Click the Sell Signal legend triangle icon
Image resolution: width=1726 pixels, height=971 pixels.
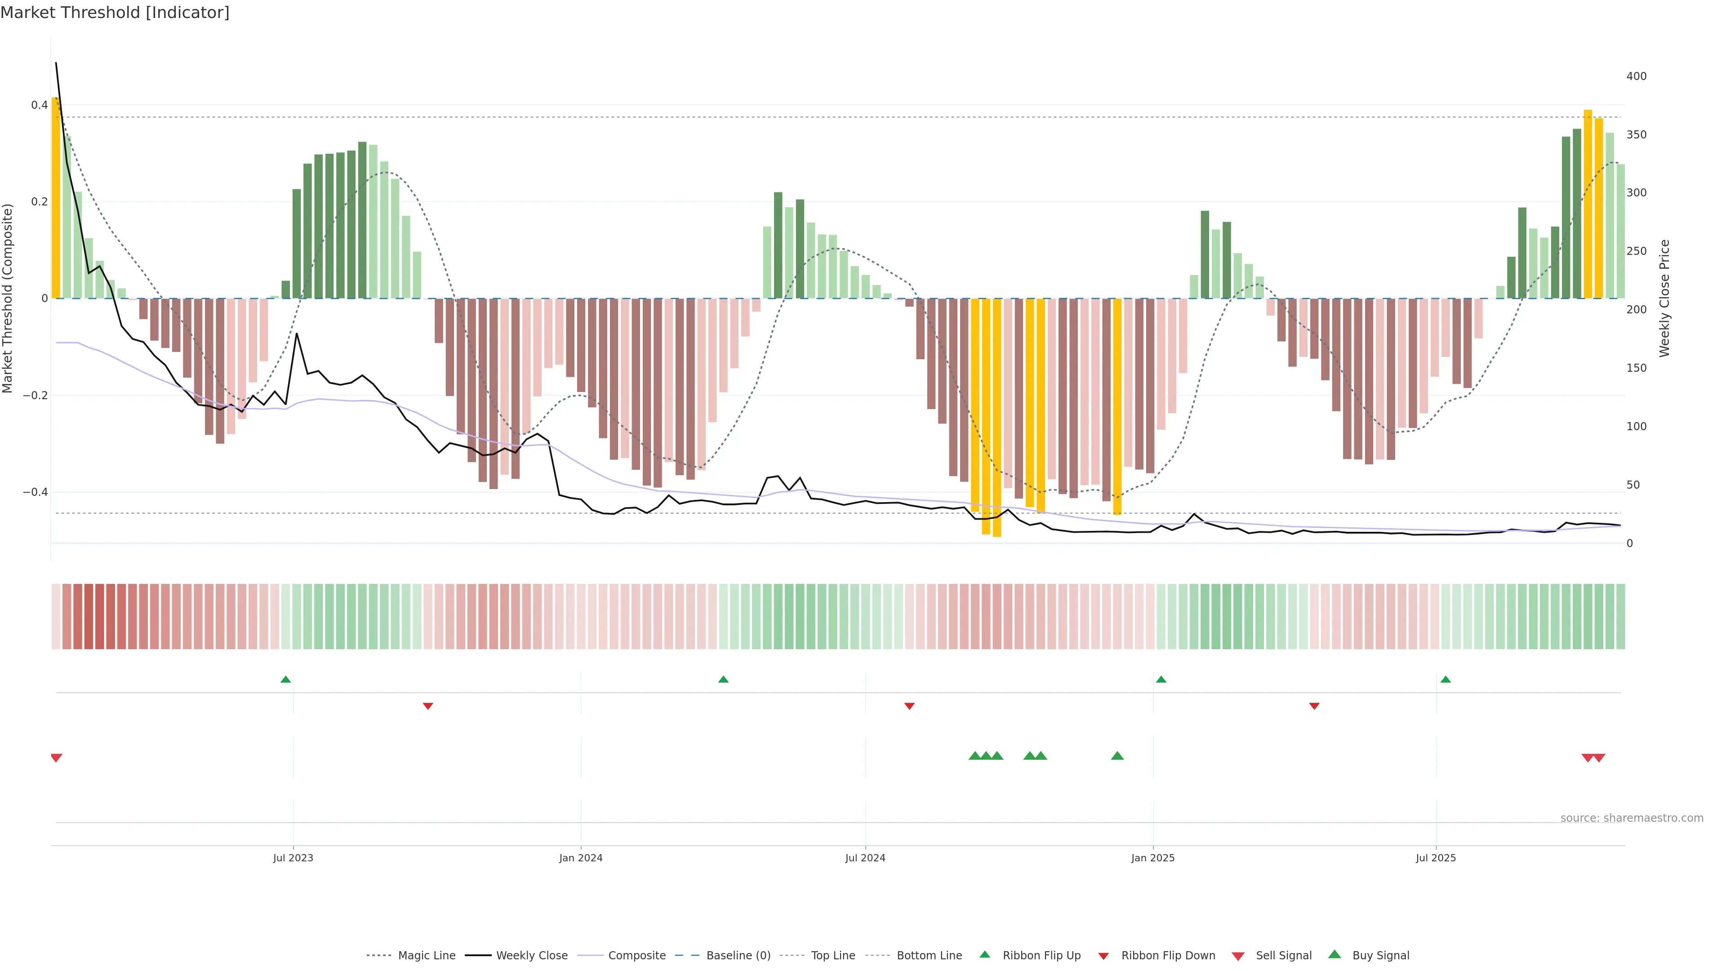(x=1237, y=956)
